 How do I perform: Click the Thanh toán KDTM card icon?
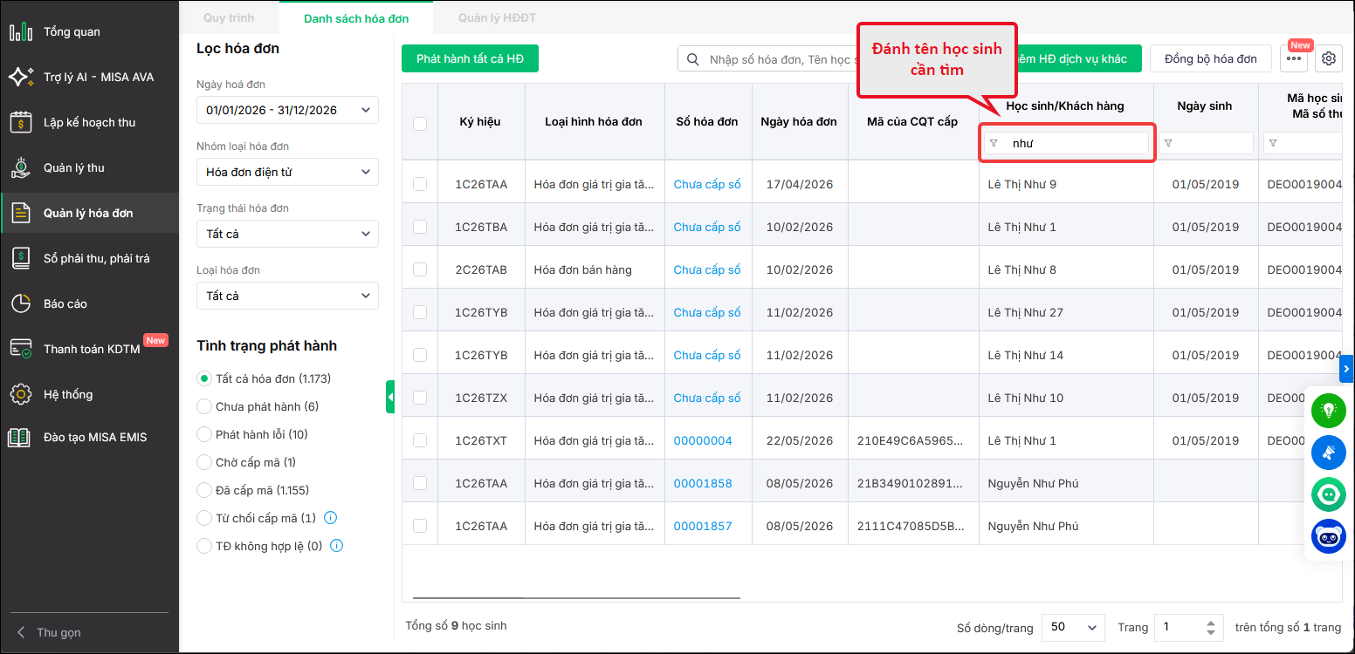pos(21,349)
